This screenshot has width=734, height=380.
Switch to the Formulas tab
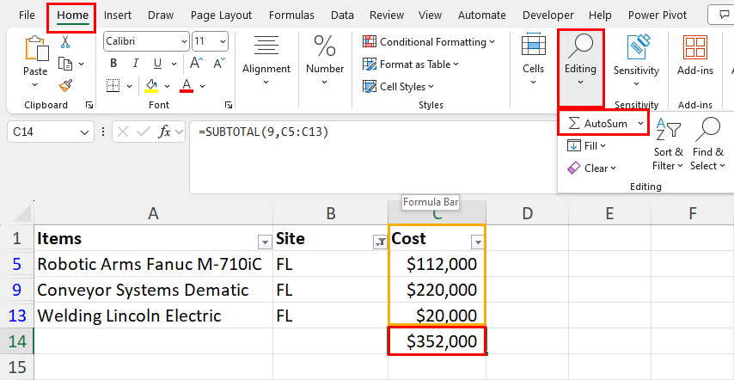(291, 15)
